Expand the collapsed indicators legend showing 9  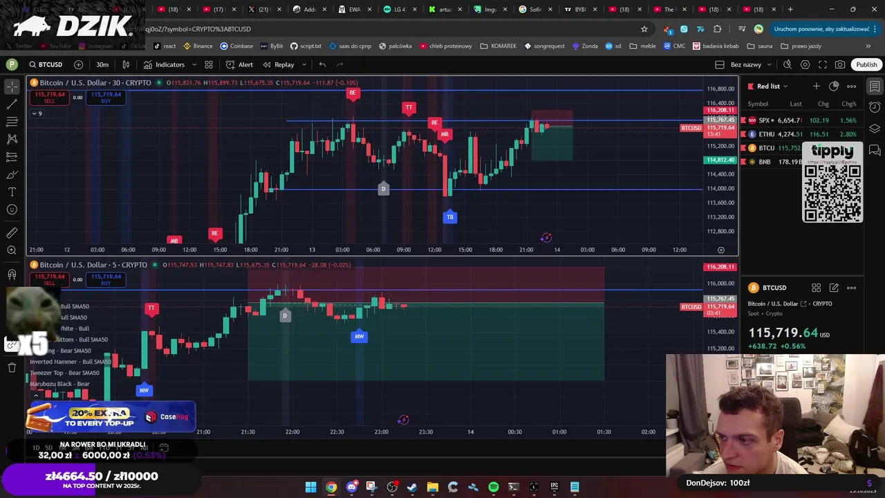tap(37, 113)
